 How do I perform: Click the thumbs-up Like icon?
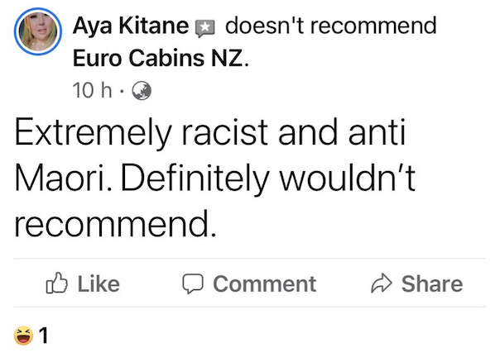click(59, 284)
